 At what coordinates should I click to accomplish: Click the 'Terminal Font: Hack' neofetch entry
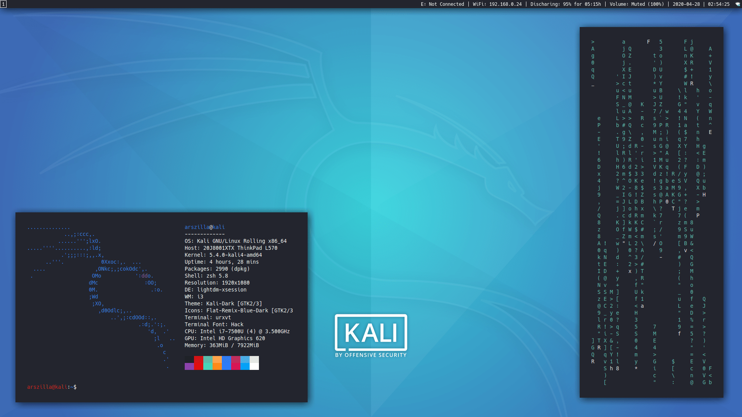pos(214,324)
